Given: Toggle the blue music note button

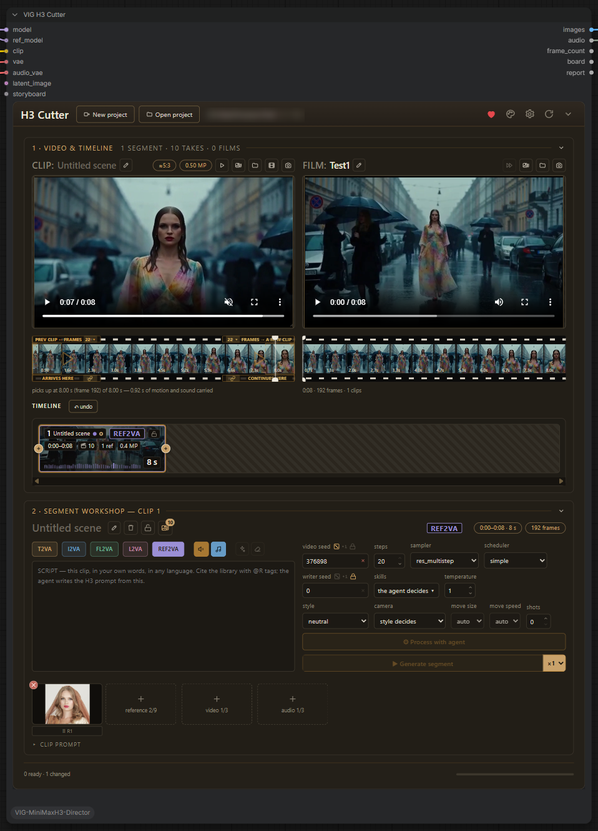Looking at the screenshot, I should point(218,549).
